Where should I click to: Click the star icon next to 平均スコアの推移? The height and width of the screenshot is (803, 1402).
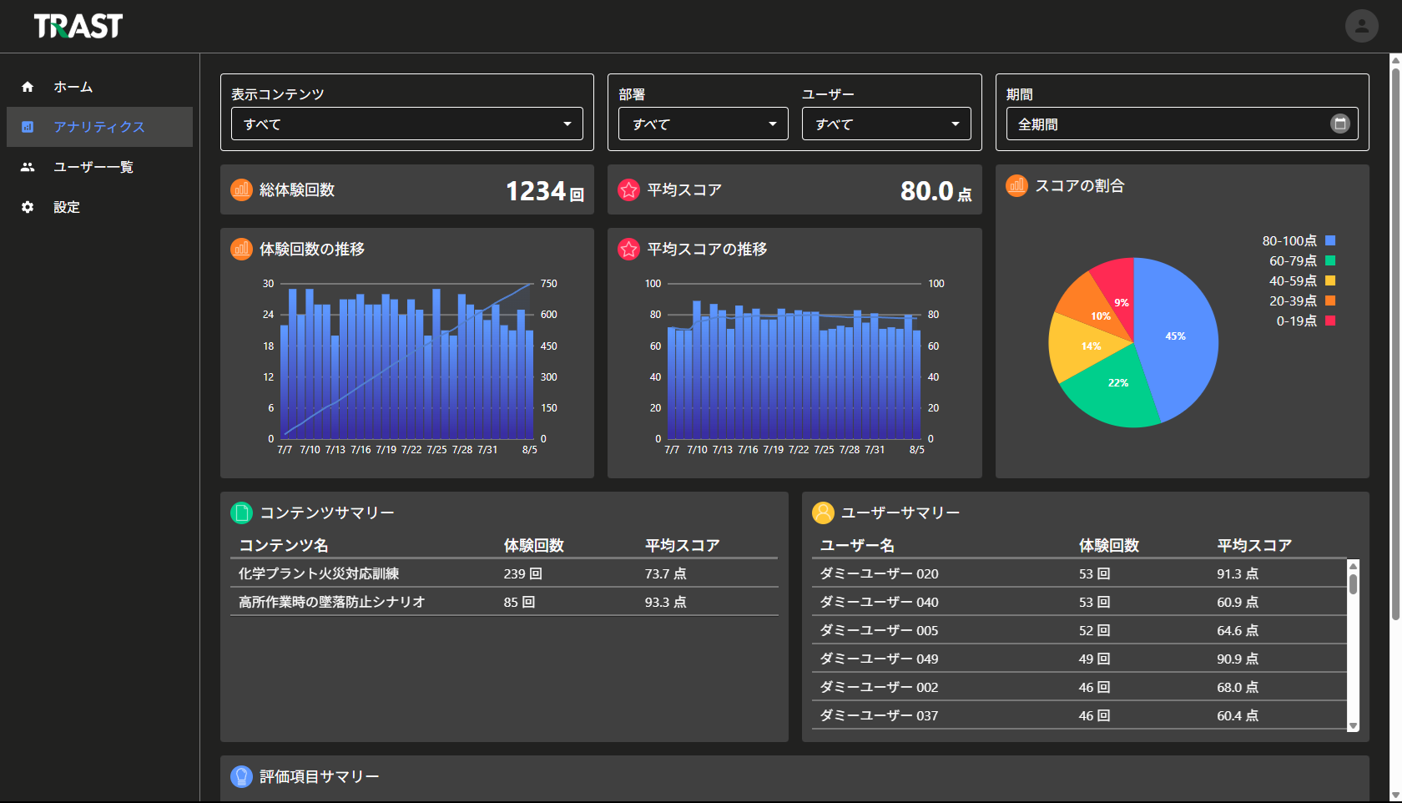pyautogui.click(x=628, y=249)
